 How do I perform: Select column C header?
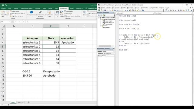(51, 26)
